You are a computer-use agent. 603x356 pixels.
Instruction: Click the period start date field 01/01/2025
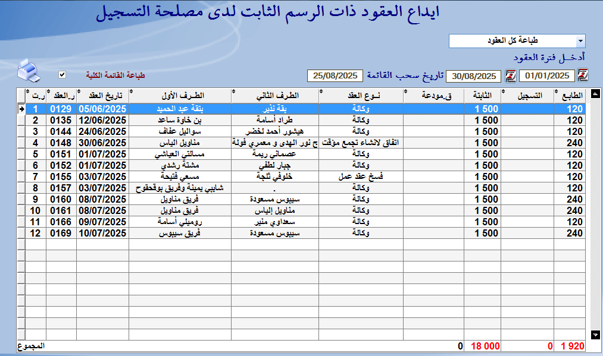tap(547, 76)
